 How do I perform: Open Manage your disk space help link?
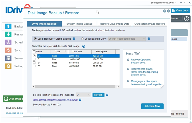pyautogui.click(x=146, y=83)
